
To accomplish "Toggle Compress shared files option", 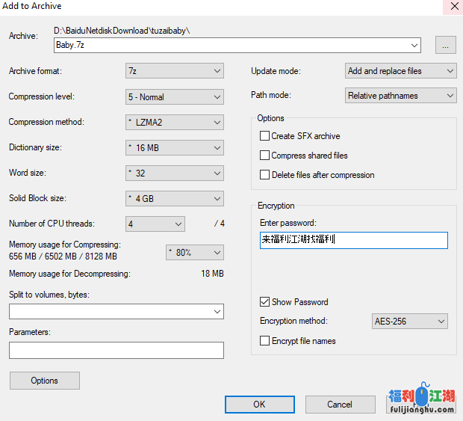I will click(264, 156).
